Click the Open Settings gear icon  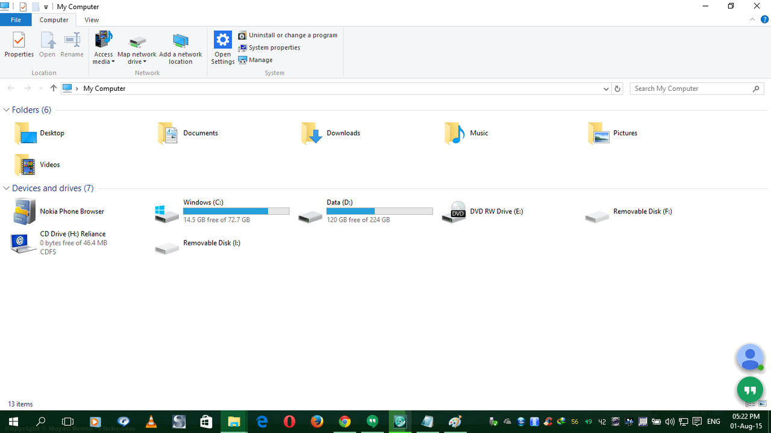223,40
